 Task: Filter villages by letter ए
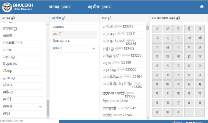[168, 38]
